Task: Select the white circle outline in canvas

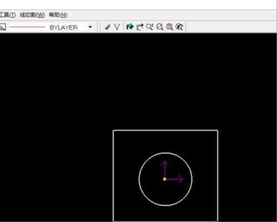Action: click(x=139, y=179)
